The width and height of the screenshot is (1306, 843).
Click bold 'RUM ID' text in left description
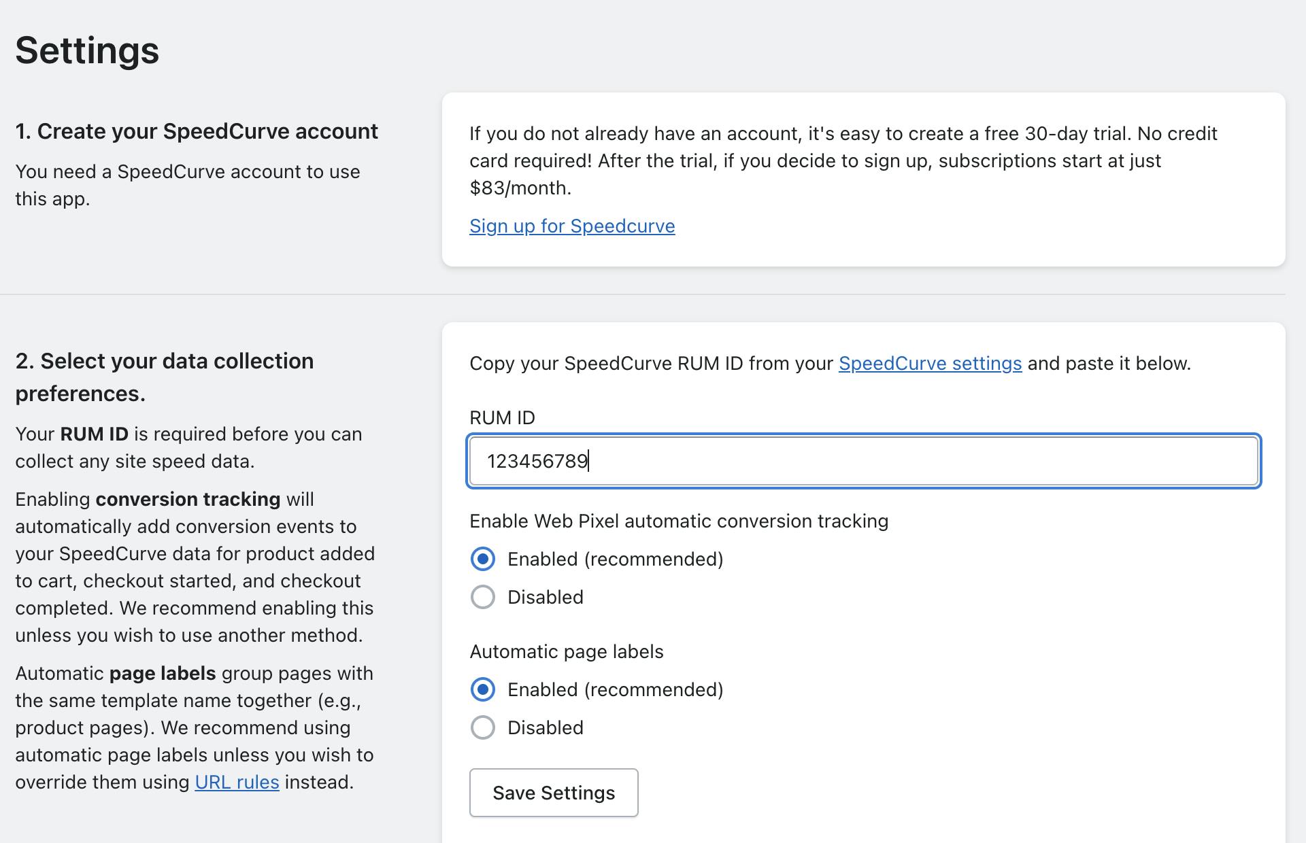tap(94, 434)
